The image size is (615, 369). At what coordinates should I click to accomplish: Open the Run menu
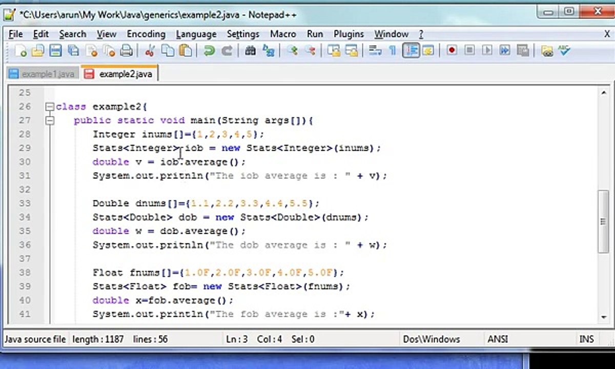(x=315, y=34)
